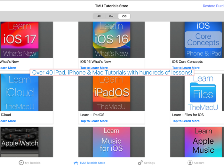
Task: Click the Restore Purchases link
Action: click(x=213, y=6)
